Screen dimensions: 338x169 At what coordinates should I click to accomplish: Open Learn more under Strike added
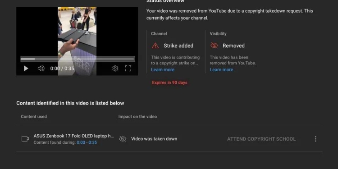(x=163, y=69)
